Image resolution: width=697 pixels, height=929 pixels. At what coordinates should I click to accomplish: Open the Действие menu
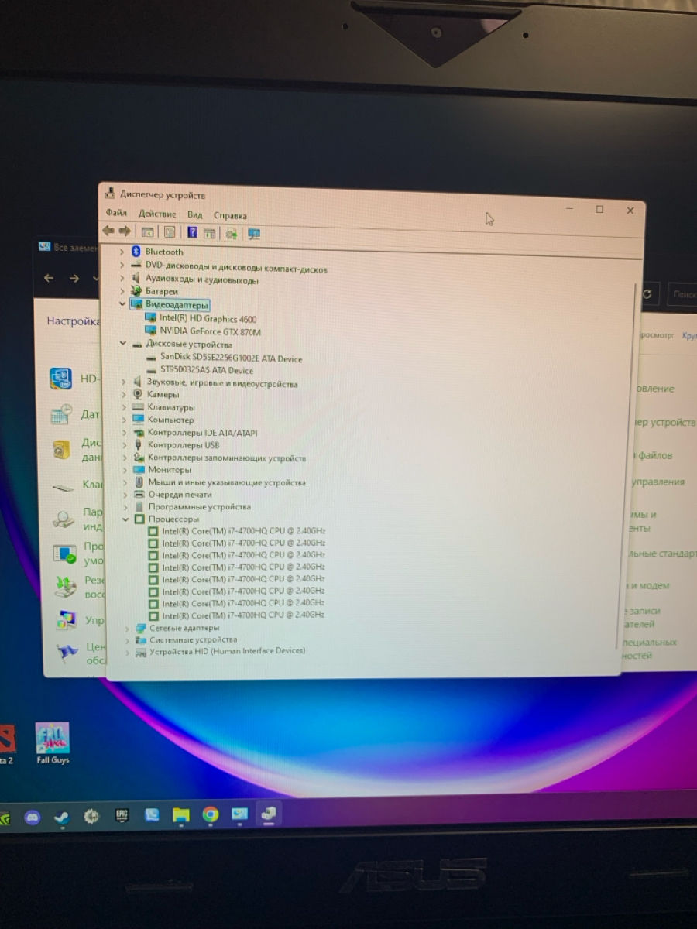[x=157, y=214]
